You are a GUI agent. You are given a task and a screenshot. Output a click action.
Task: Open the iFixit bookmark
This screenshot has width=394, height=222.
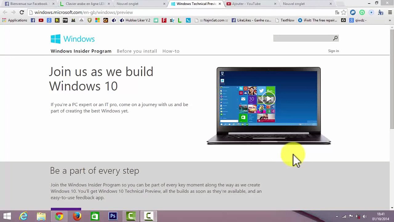coord(318,20)
